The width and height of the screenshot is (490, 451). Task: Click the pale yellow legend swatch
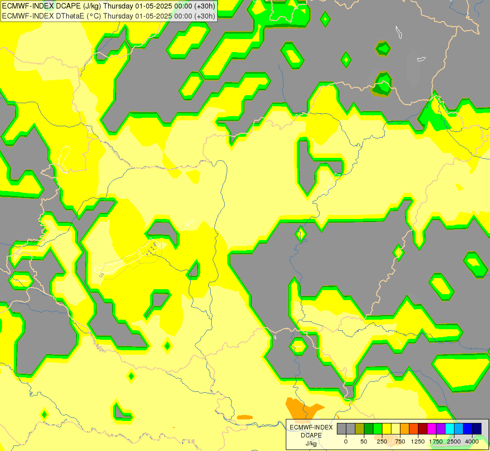(395, 428)
